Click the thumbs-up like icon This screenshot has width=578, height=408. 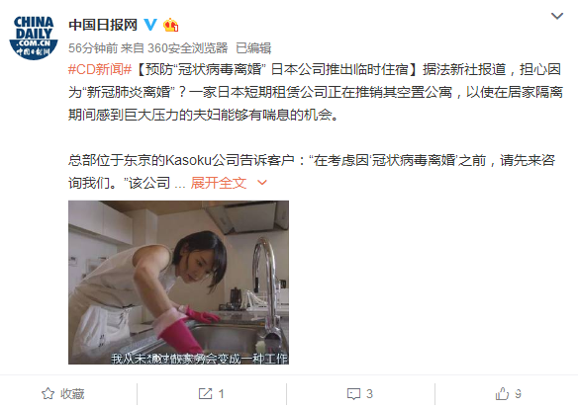point(502,393)
